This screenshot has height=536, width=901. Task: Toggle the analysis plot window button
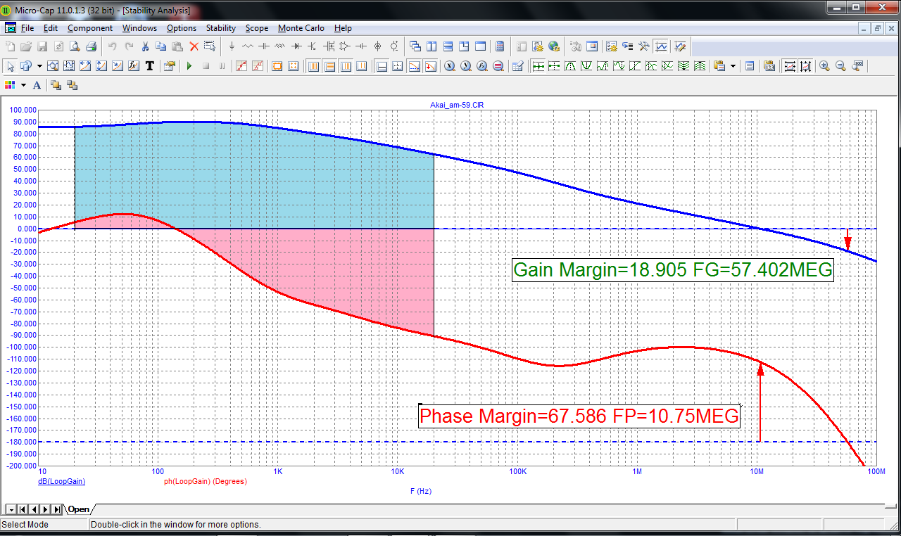[662, 46]
